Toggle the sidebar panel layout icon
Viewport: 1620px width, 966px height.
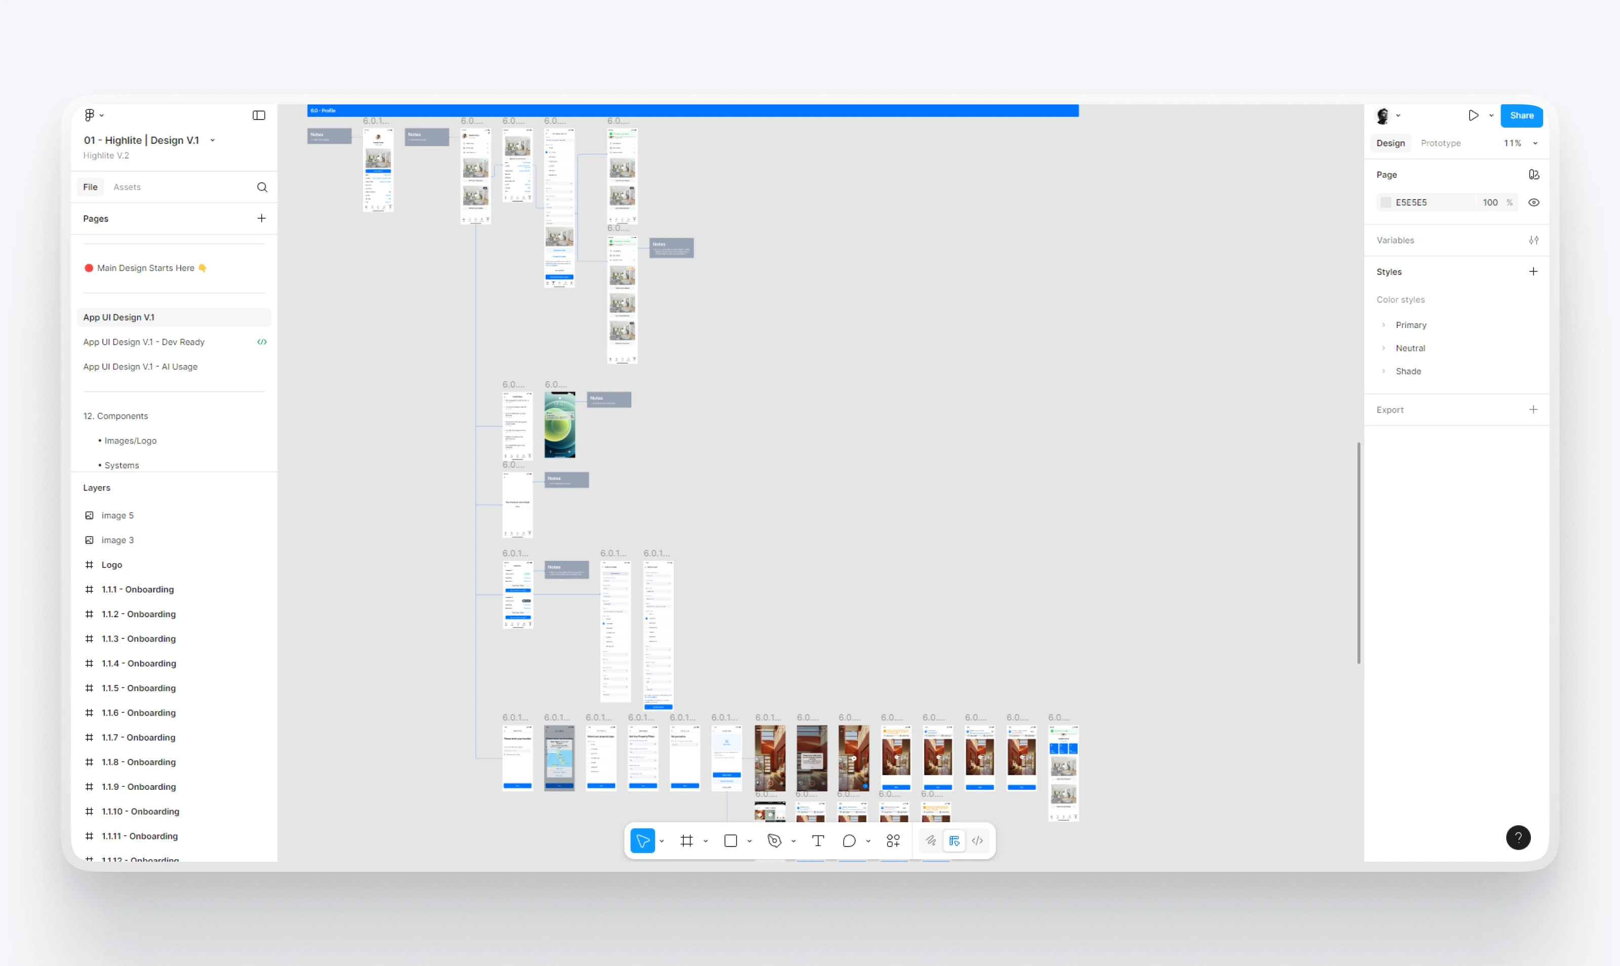pyautogui.click(x=259, y=115)
